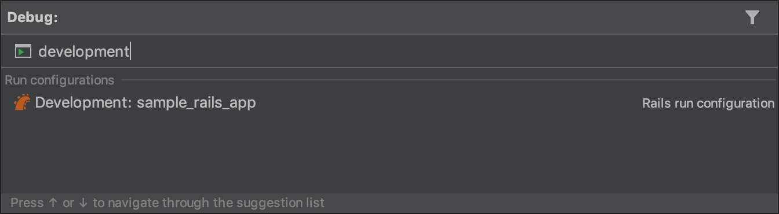Click the run console icon beside the search text
Image resolution: width=779 pixels, height=214 pixels.
(23, 51)
